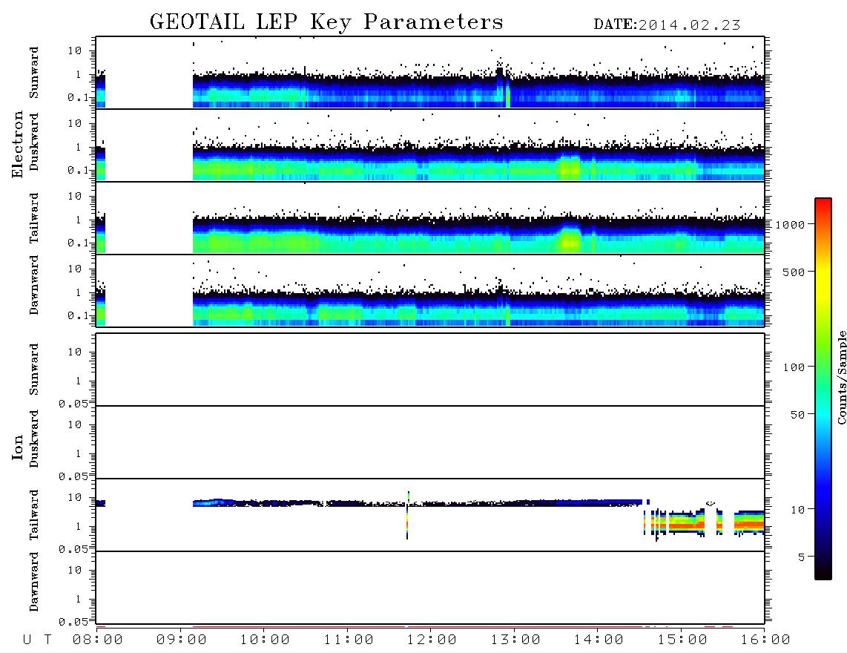Click the '50' colorbar tick value
The height and width of the screenshot is (653, 847).
[x=797, y=415]
